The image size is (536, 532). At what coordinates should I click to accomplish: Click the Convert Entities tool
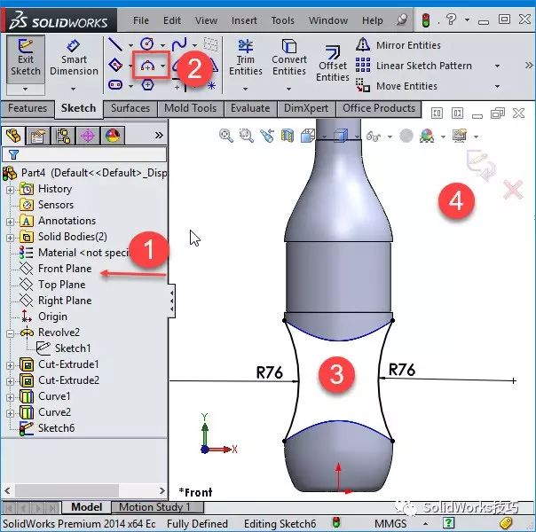(x=289, y=58)
